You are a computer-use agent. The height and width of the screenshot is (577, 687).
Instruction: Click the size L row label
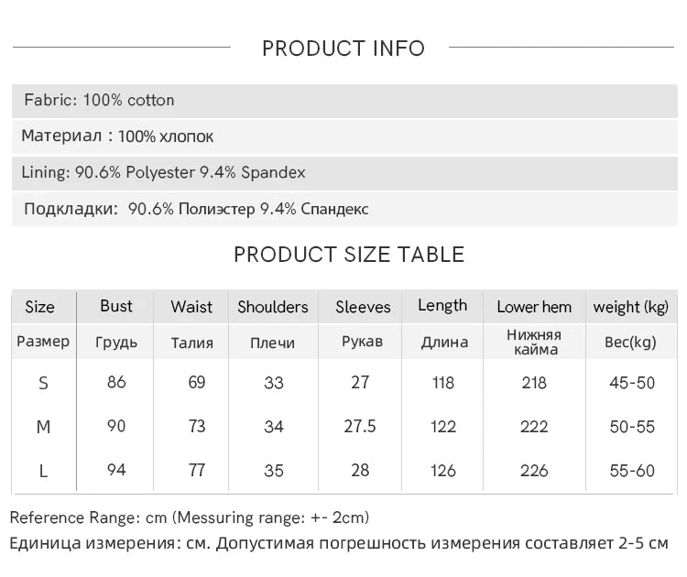pos(43,472)
